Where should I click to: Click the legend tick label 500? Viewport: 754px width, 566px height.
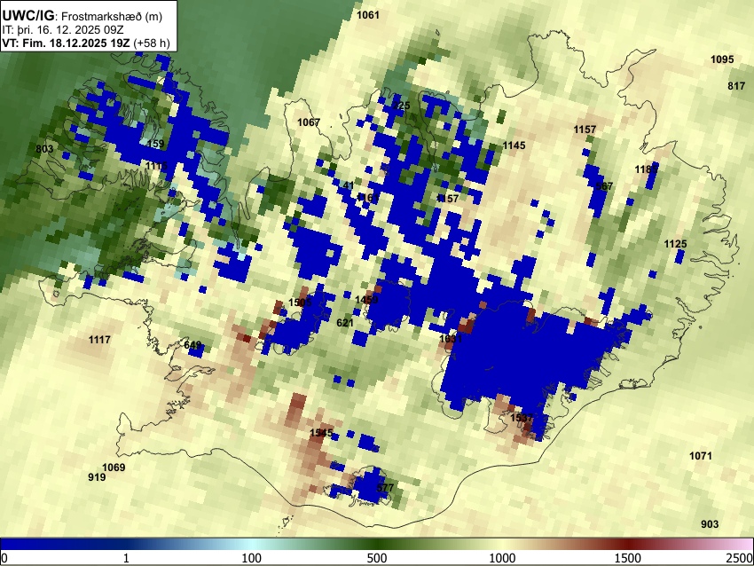(x=377, y=558)
